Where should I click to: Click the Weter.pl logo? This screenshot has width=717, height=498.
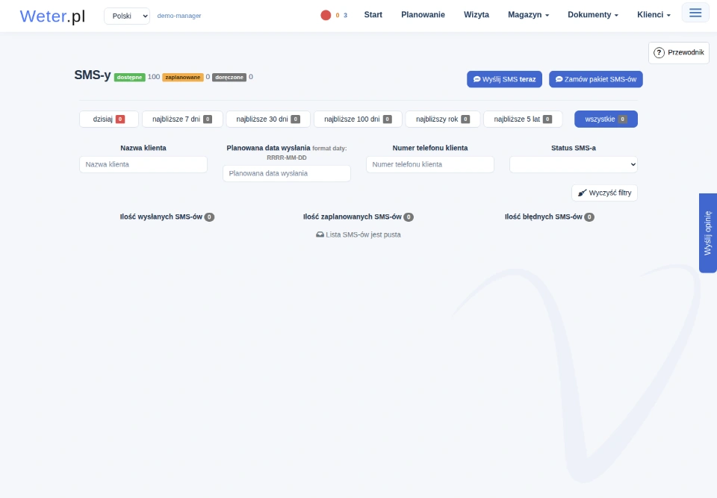click(52, 16)
